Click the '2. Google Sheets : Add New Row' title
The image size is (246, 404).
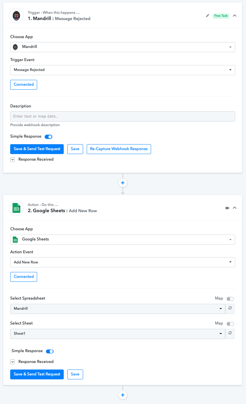click(x=62, y=211)
